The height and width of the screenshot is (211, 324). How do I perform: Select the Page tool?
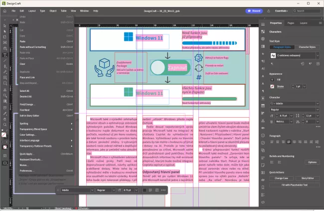[x=5, y=37]
